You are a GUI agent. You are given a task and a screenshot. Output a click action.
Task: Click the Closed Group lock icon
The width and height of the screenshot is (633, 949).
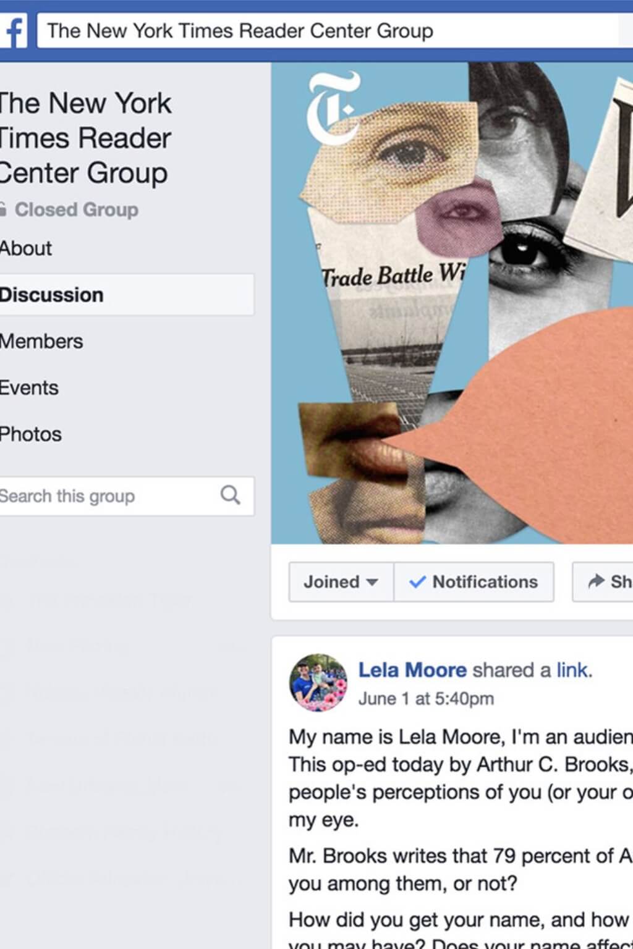point(3,210)
